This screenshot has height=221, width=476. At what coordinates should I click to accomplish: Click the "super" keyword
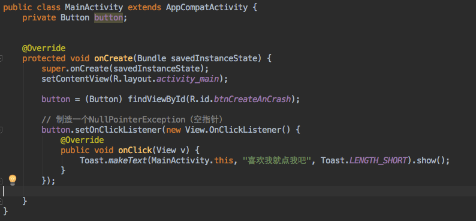click(53, 68)
